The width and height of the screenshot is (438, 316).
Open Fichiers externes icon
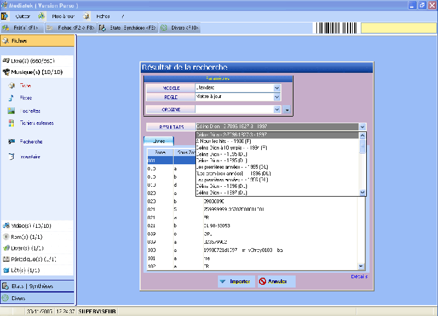point(11,123)
